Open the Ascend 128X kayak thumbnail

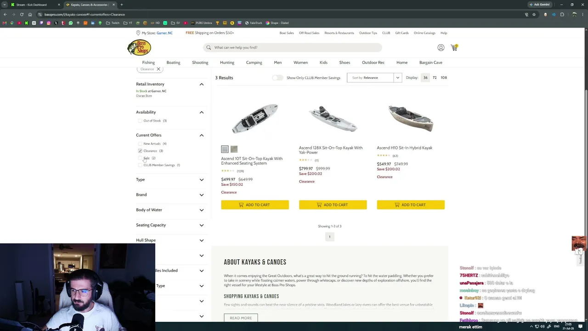pyautogui.click(x=333, y=118)
